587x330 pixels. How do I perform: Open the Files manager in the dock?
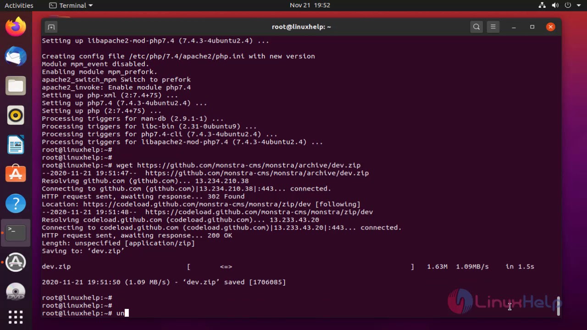click(x=16, y=86)
